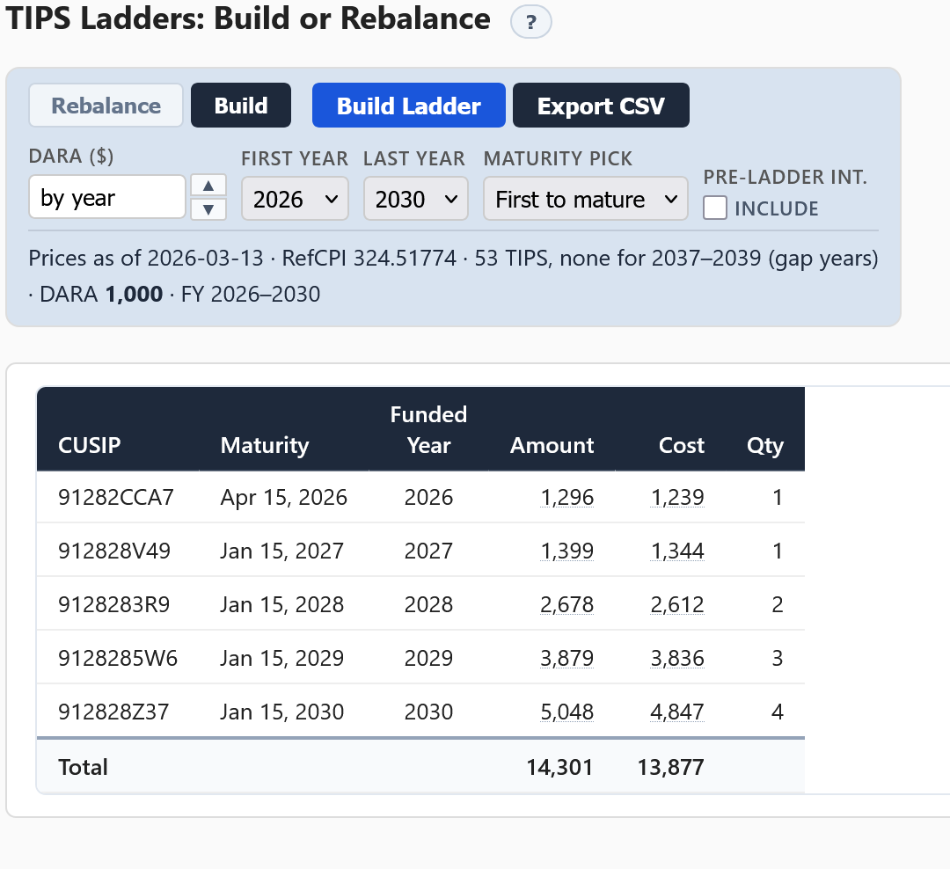Viewport: 950px width, 869px height.
Task: Click the Funded Year column header
Action: pos(428,429)
